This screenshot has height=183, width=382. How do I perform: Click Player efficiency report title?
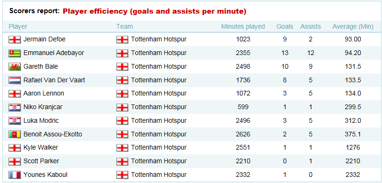[154, 11]
